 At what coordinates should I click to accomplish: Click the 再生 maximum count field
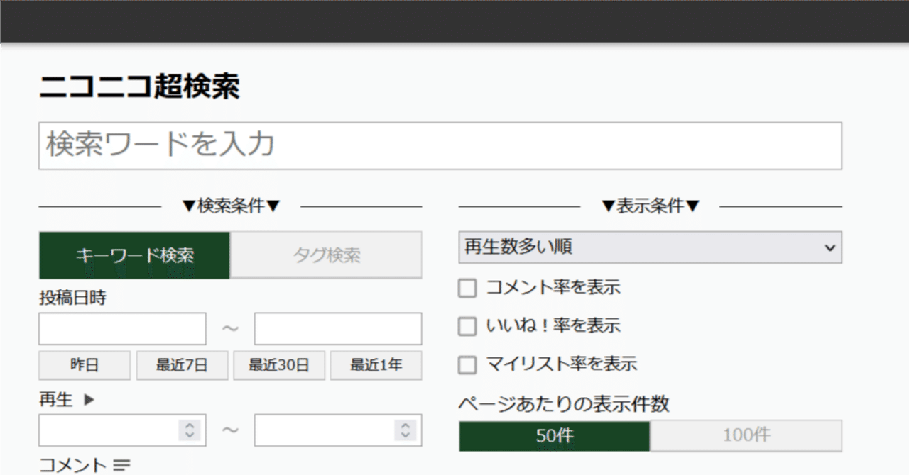[x=338, y=430]
